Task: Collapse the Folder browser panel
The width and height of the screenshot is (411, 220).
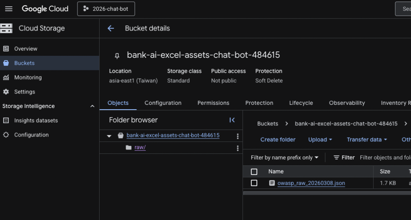Action: [232, 120]
